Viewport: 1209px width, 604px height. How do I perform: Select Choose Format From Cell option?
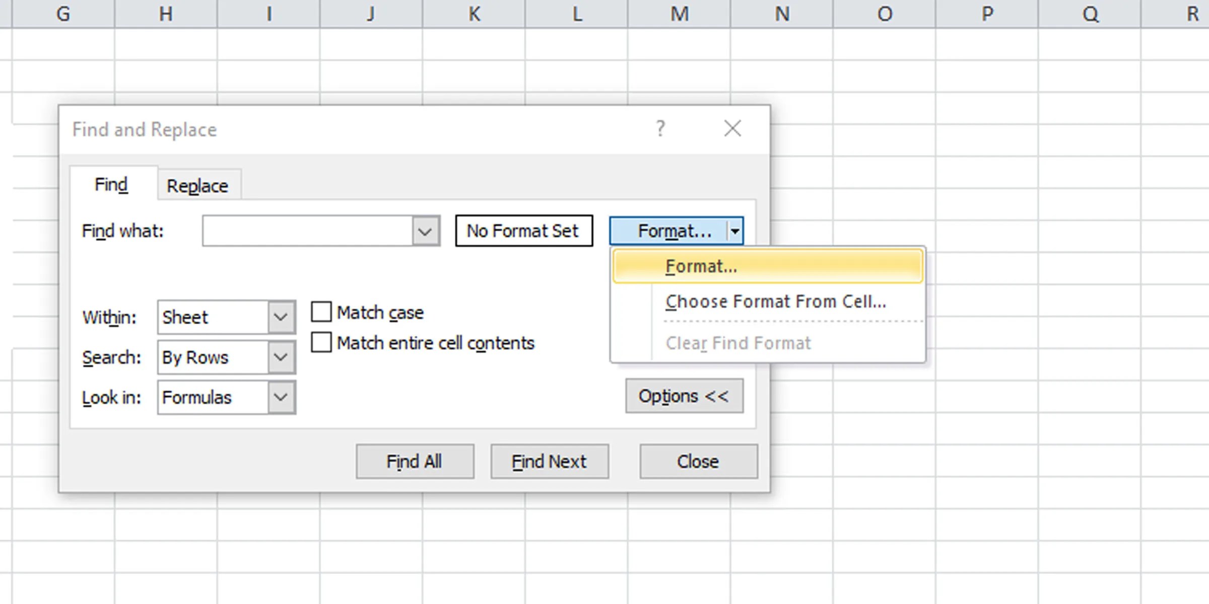tap(776, 301)
